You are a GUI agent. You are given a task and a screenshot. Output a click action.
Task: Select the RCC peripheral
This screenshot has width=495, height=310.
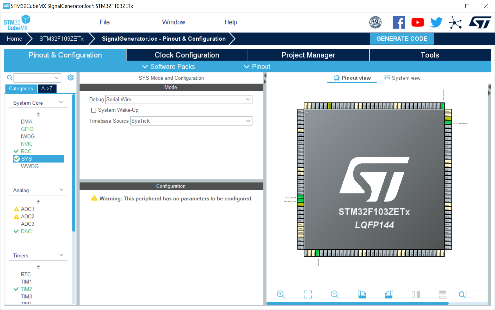tap(26, 151)
